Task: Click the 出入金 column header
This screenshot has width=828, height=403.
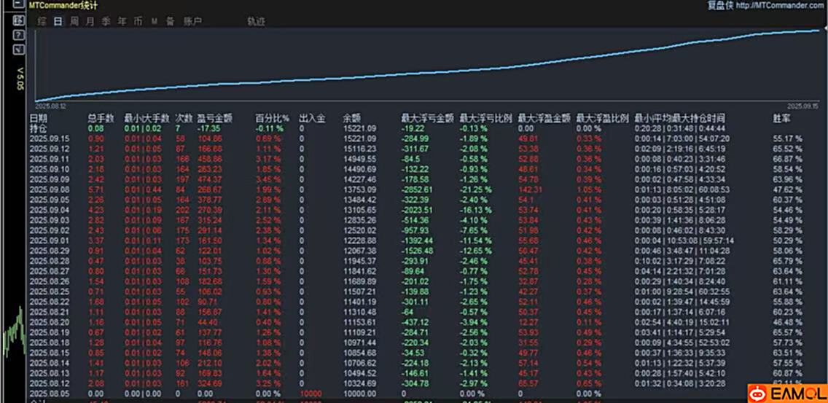Action: pos(311,118)
